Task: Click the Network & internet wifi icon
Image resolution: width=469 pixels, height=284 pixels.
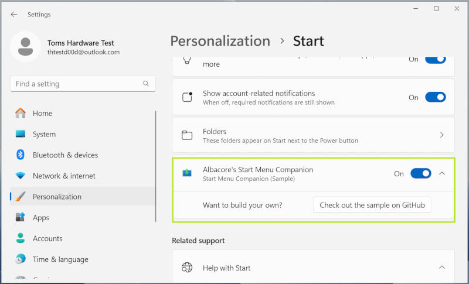Action: [21, 176]
